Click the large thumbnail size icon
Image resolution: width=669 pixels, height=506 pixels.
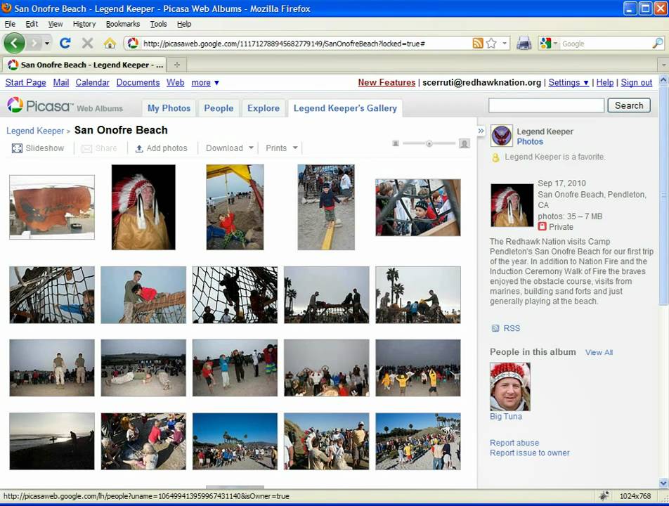point(465,143)
